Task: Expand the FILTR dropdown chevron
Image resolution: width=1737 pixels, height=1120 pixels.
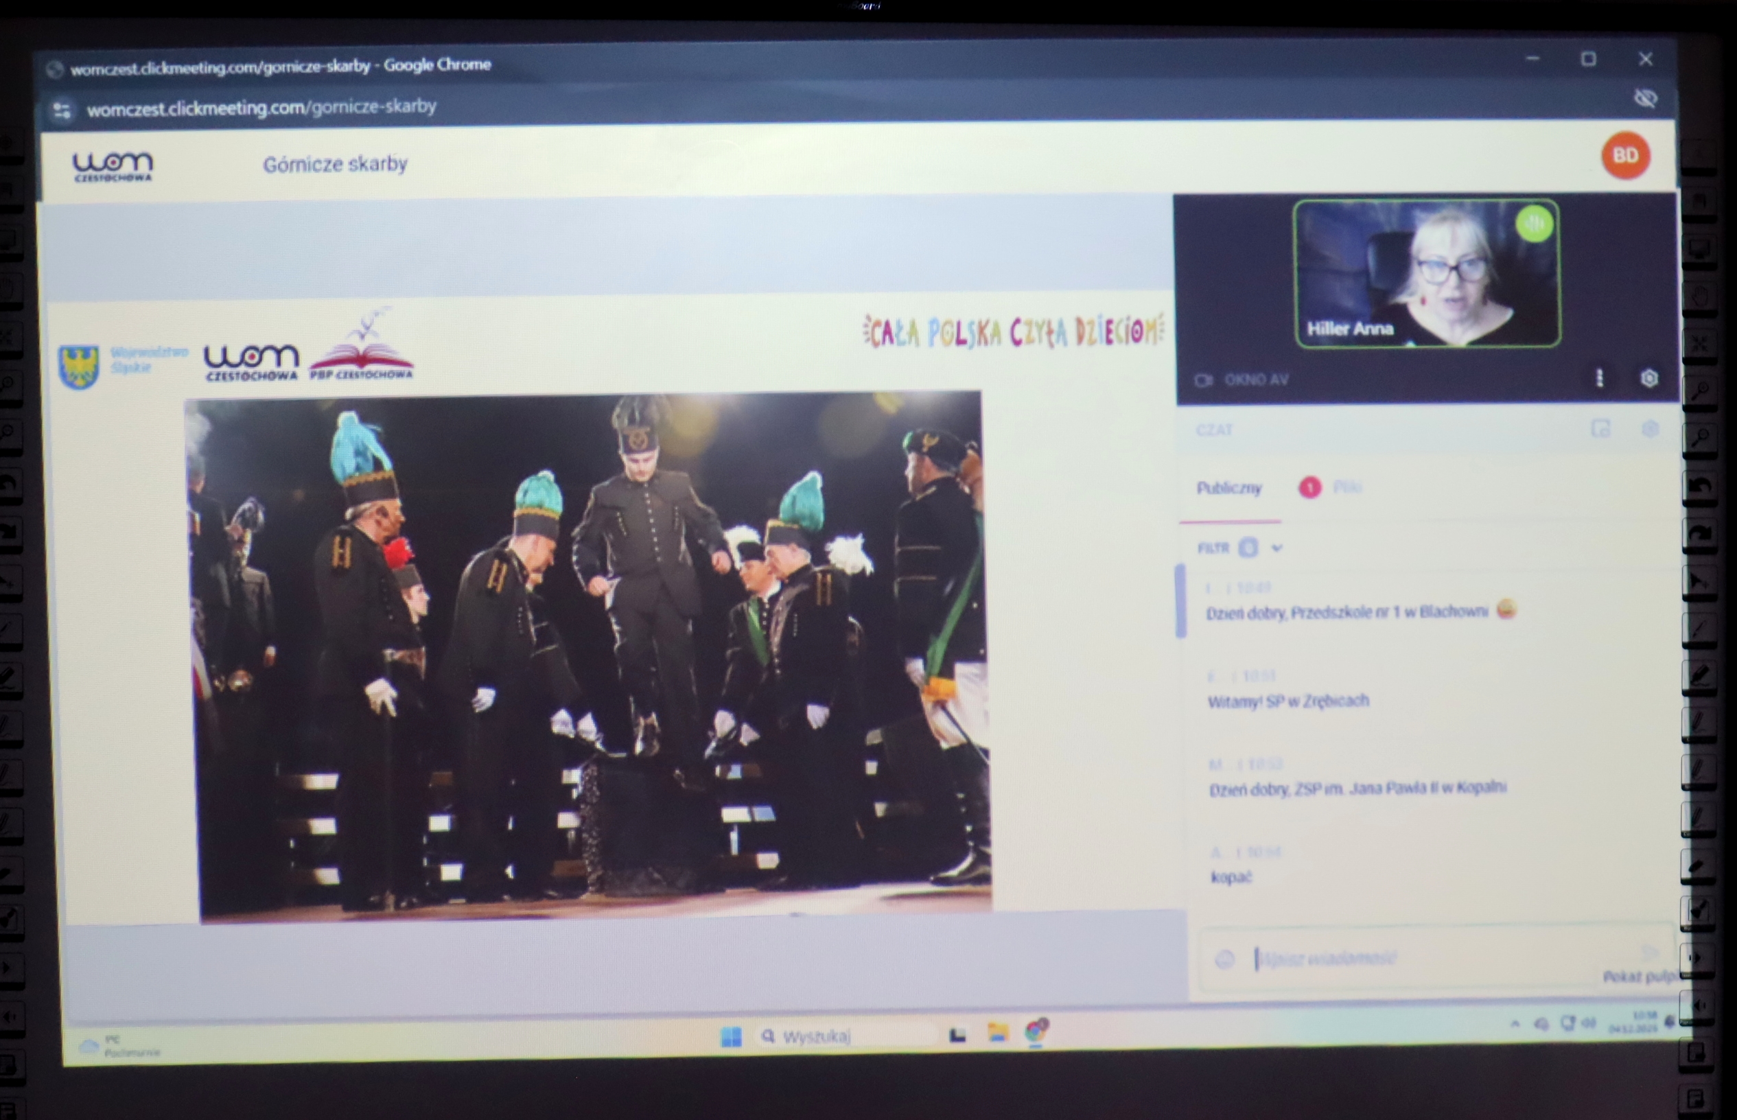Action: point(1276,548)
